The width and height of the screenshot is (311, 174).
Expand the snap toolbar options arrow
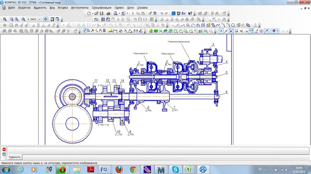[x=290, y=32]
